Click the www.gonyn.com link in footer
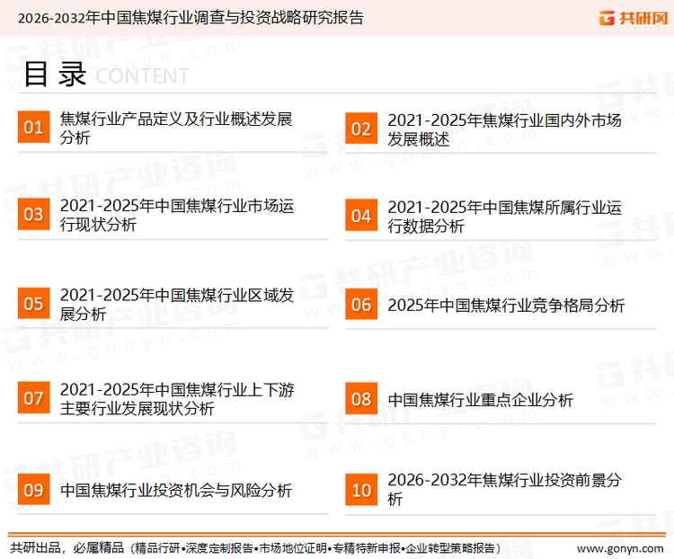 click(620, 549)
